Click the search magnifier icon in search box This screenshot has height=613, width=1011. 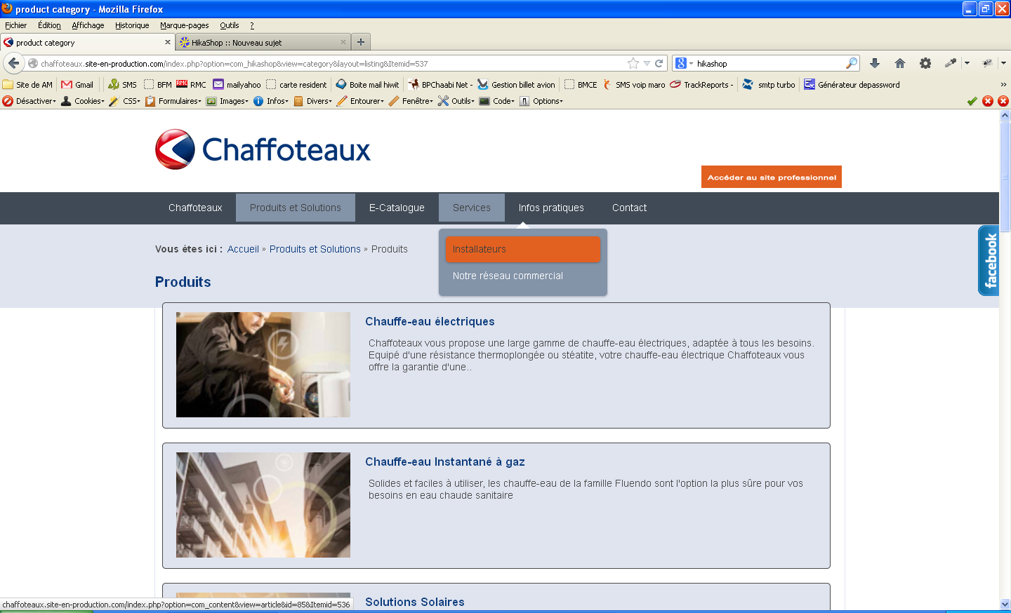tap(852, 63)
